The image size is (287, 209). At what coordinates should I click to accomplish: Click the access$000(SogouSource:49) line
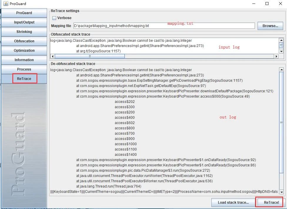tap(163, 96)
